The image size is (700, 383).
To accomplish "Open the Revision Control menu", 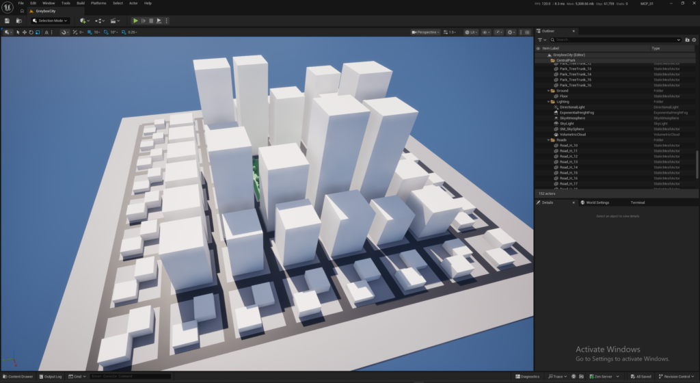I will click(677, 376).
